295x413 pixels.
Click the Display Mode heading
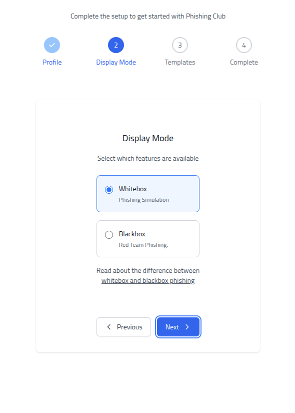[148, 138]
